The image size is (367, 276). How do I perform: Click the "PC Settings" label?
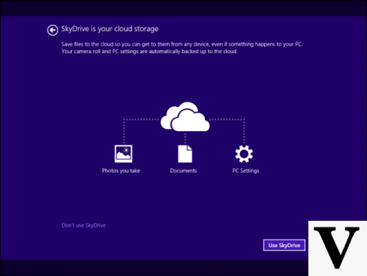pos(246,170)
